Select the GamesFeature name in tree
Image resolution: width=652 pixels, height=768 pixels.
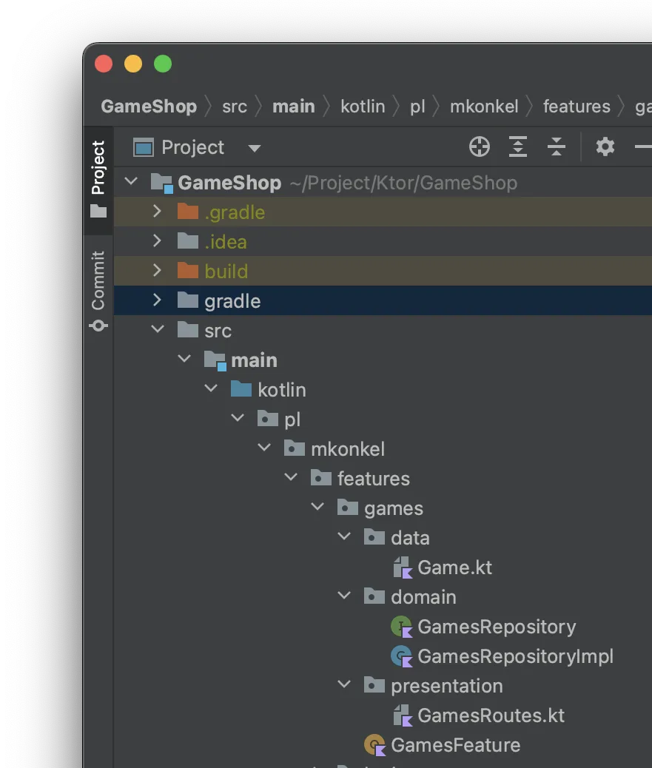(x=456, y=746)
